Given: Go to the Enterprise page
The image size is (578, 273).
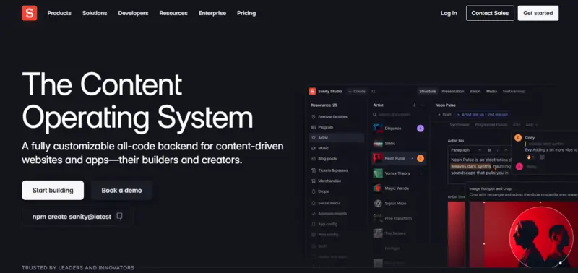Looking at the screenshot, I should pos(212,13).
